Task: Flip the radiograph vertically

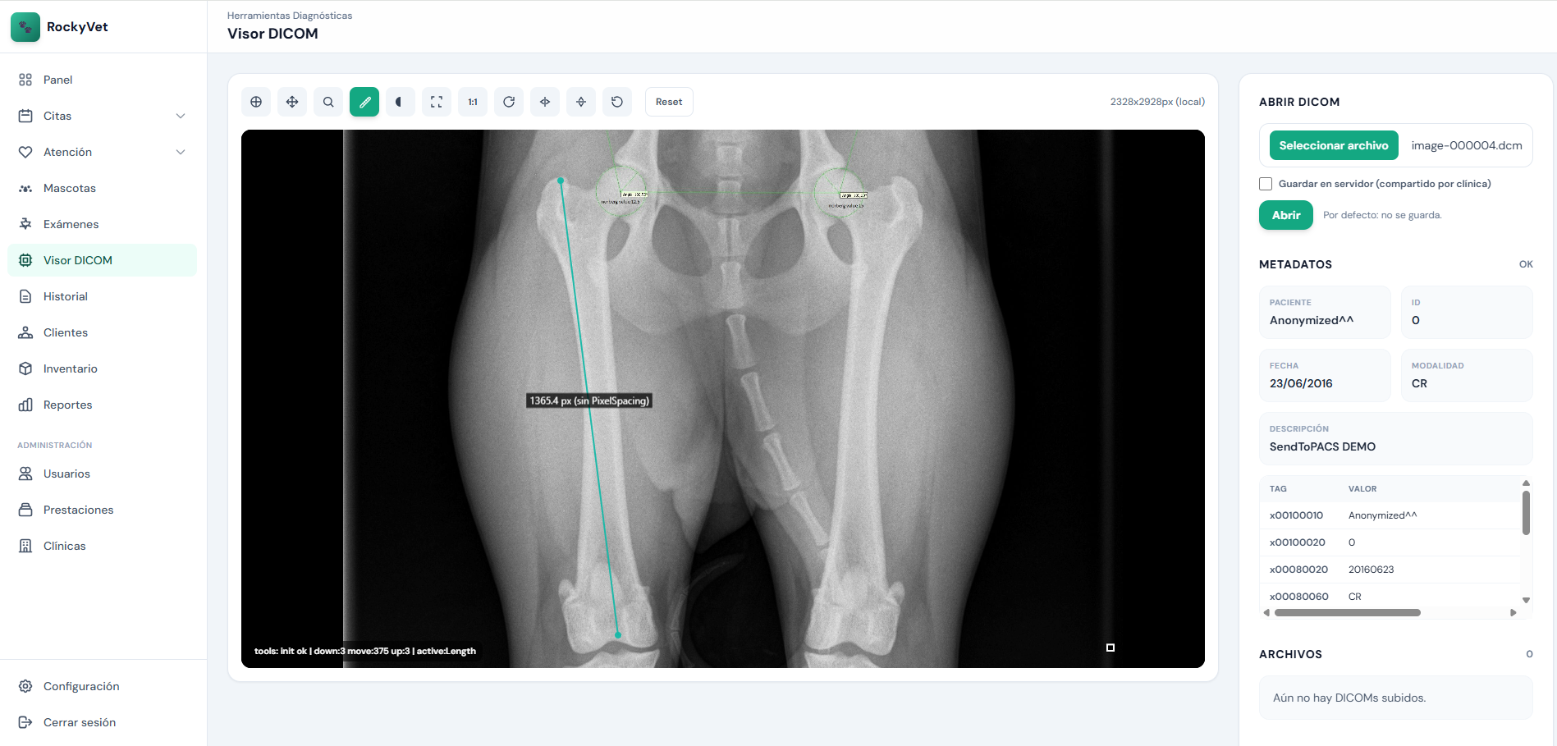Action: click(580, 101)
